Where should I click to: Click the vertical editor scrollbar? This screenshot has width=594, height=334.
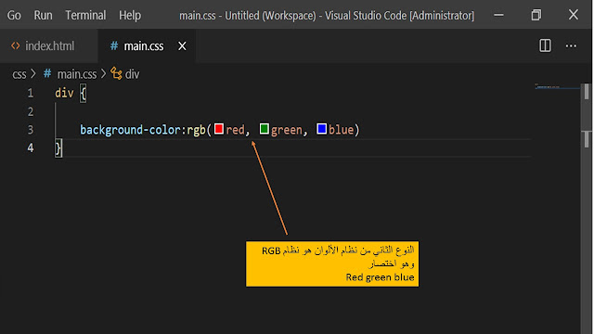click(587, 208)
